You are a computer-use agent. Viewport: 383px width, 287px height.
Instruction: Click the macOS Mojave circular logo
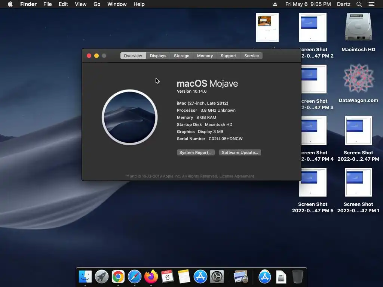click(130, 117)
